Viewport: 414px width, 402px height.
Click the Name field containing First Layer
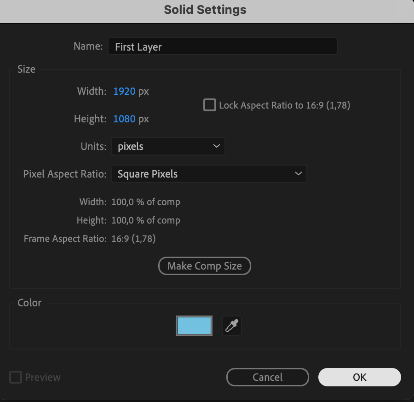(x=222, y=46)
